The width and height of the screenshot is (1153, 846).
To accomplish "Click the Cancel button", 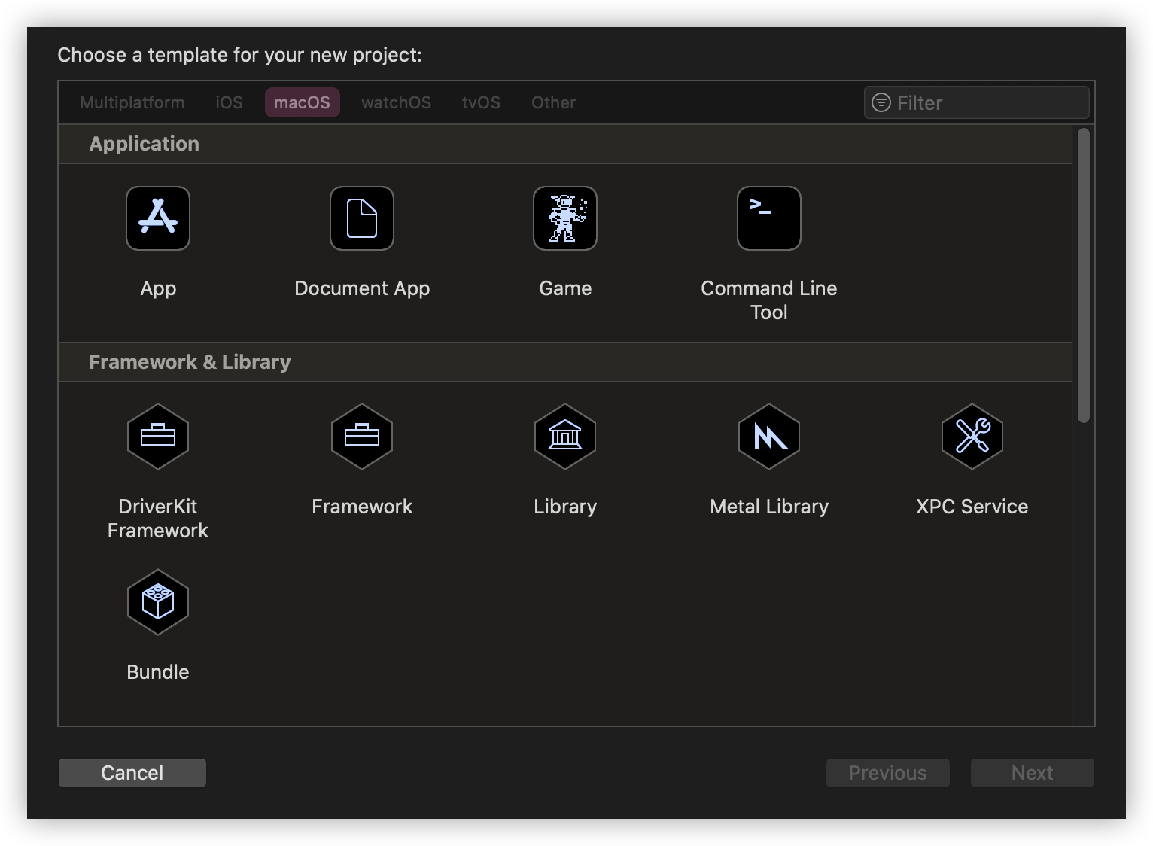I will (132, 772).
